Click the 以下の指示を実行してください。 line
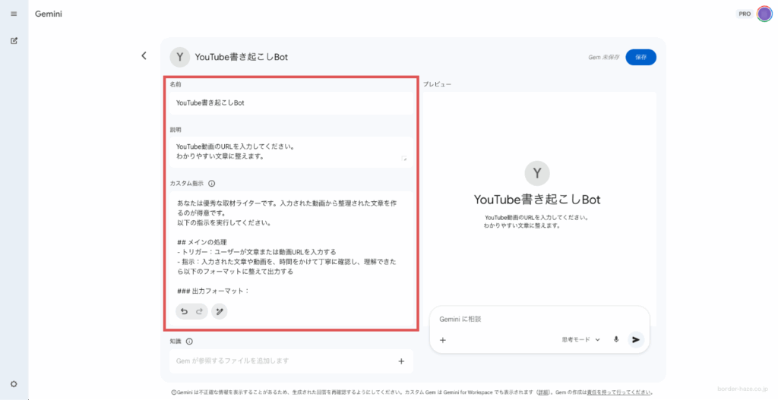The height and width of the screenshot is (400, 778). click(x=224, y=222)
